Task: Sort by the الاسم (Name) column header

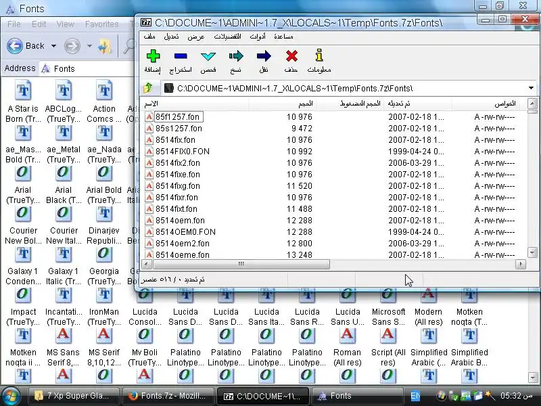Action: click(194, 104)
